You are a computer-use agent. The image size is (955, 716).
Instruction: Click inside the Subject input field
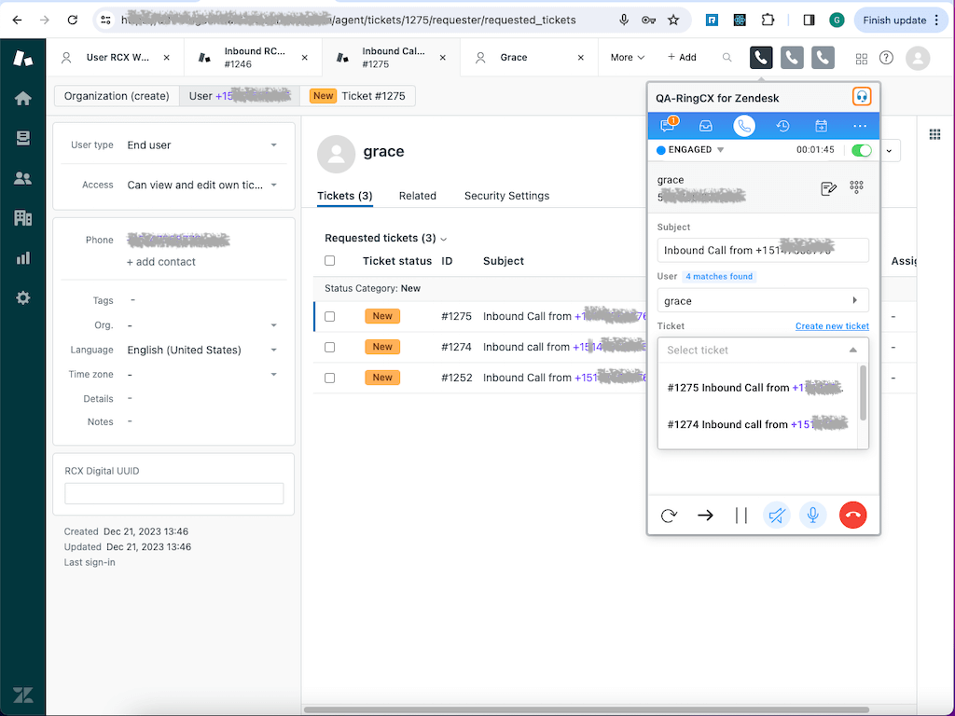coord(763,250)
